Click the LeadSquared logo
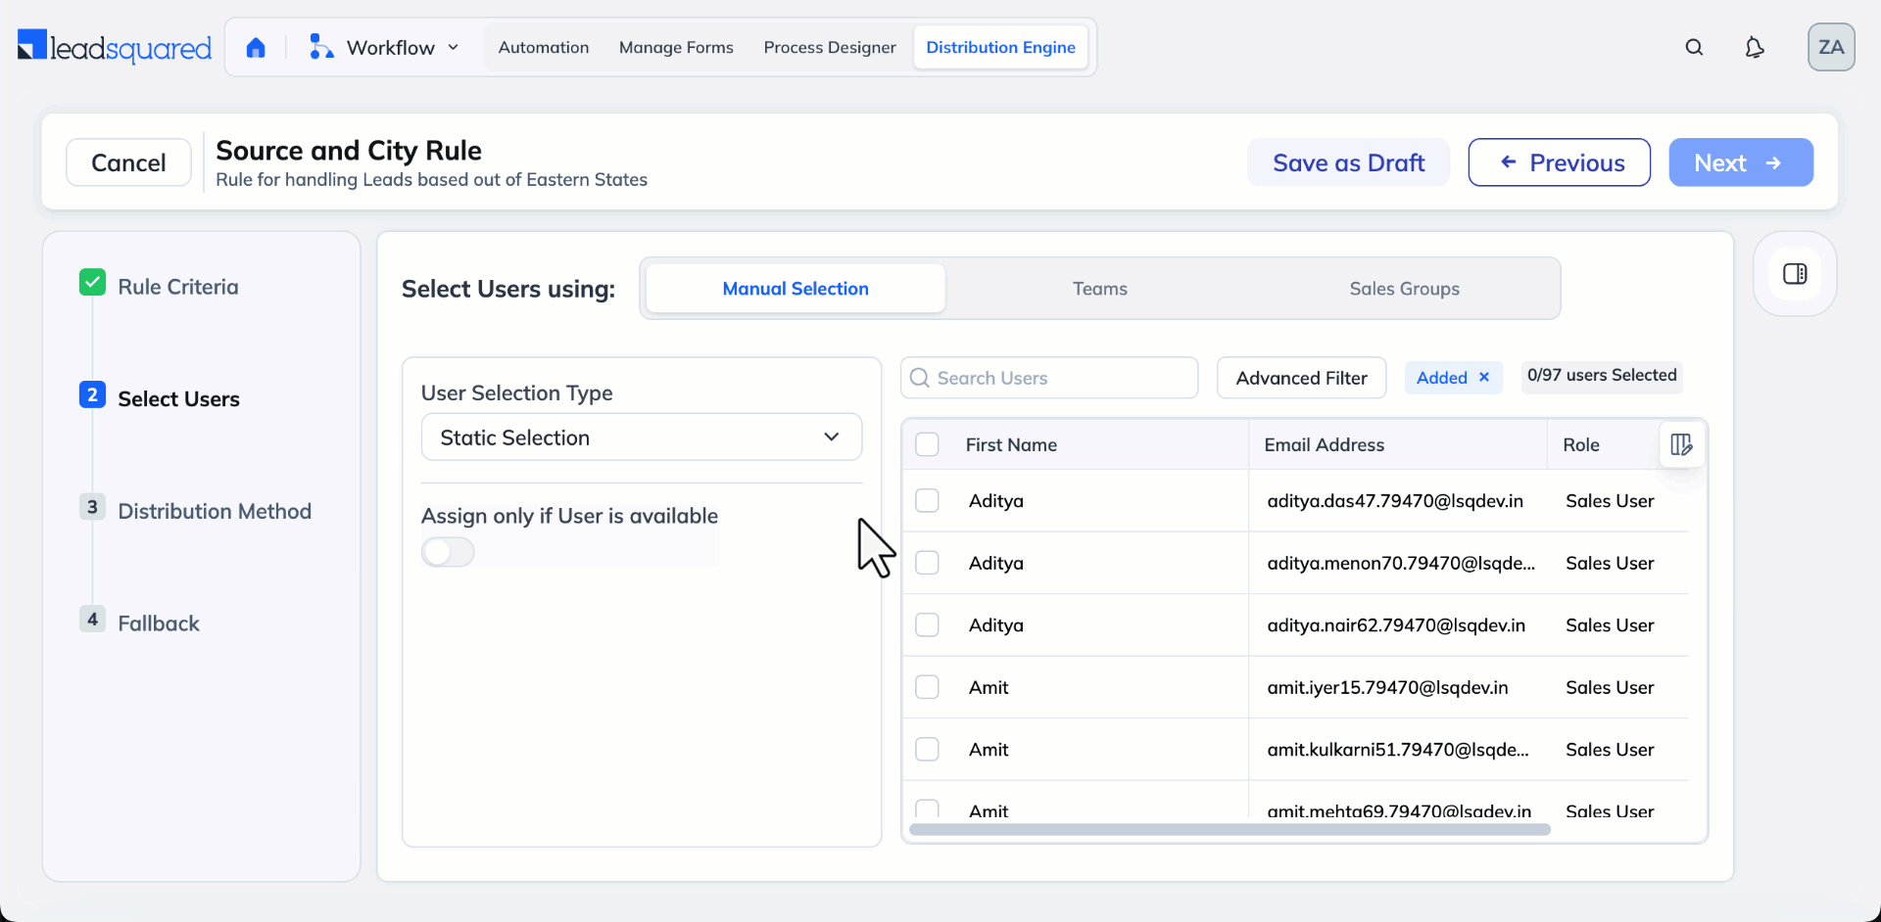This screenshot has width=1881, height=922. pos(115,47)
